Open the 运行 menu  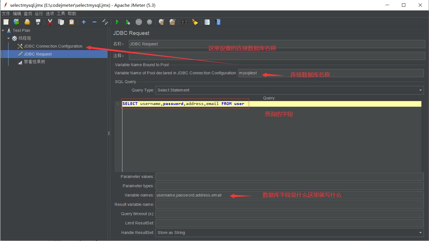pos(39,14)
